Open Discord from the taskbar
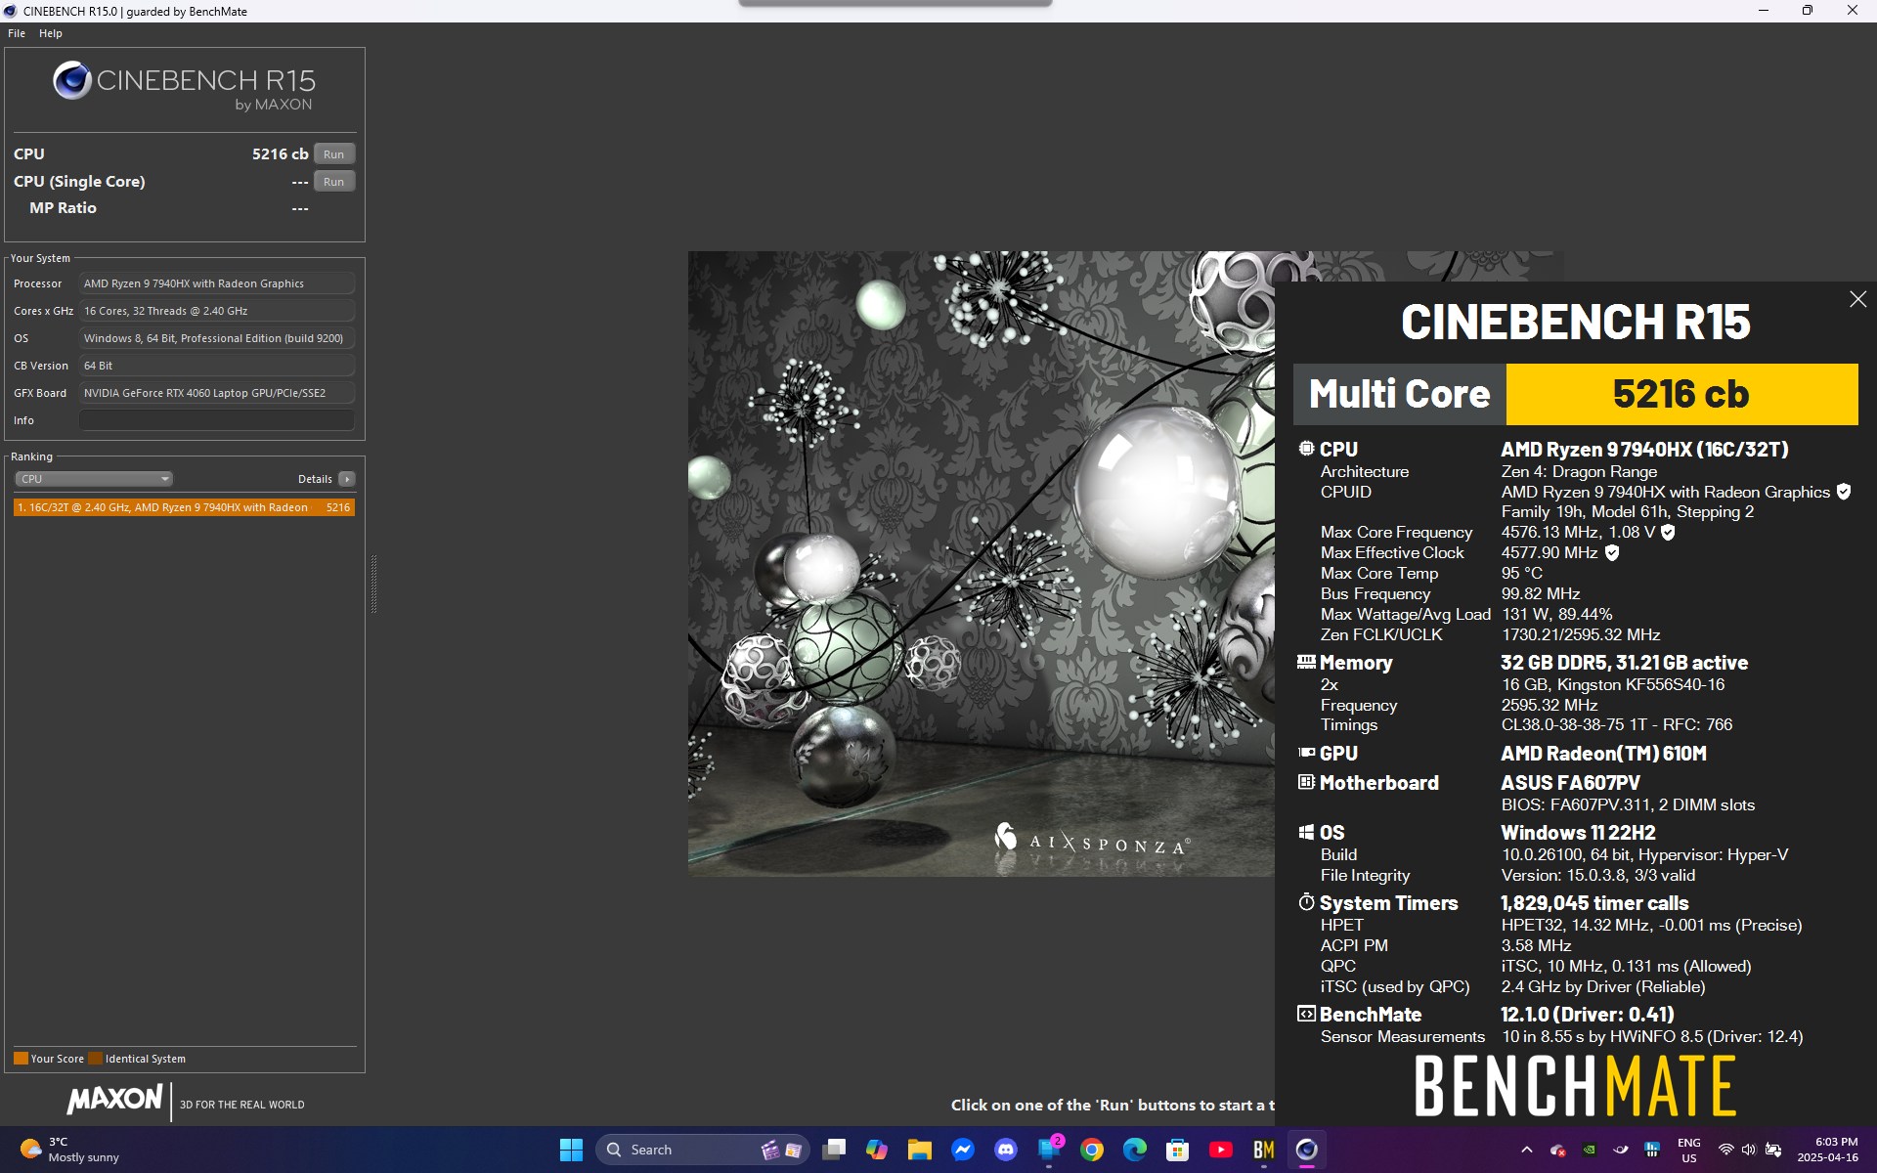The width and height of the screenshot is (1877, 1173). click(1006, 1150)
